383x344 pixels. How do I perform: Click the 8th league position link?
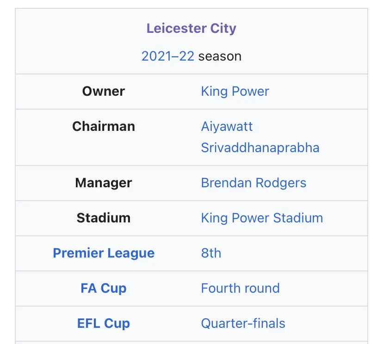click(x=211, y=253)
